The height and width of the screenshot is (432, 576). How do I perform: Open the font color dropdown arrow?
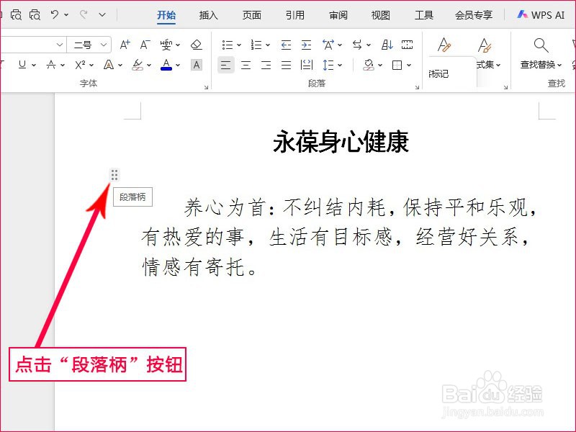[177, 65]
